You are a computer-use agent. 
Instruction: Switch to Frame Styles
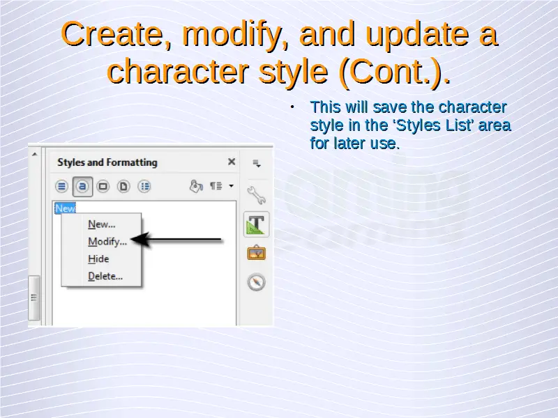click(x=103, y=187)
